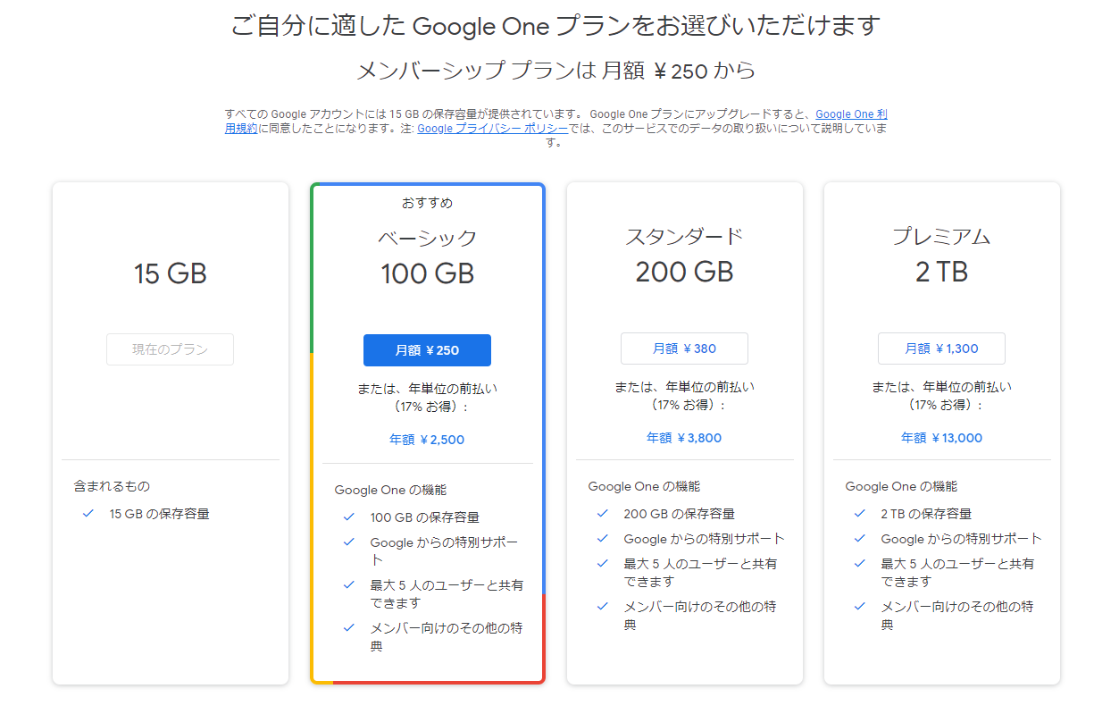This screenshot has width=1119, height=714.
Task: Click the プレミアム 2 TB plan heading
Action: pyautogui.click(x=941, y=255)
